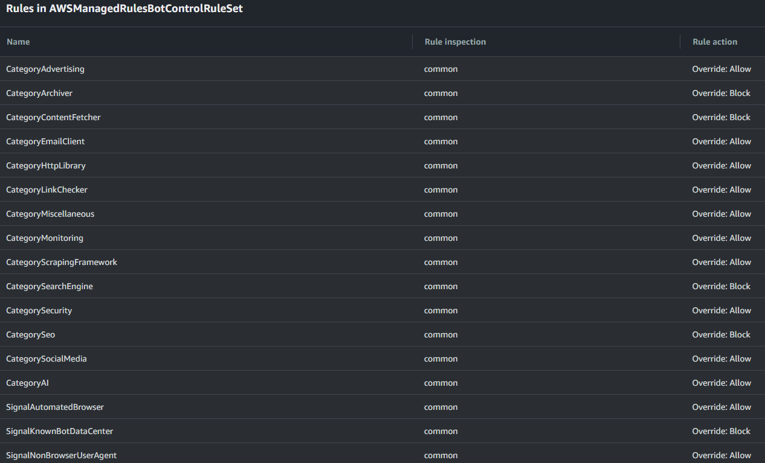Click common inspection value for CategoryAdvertising
This screenshot has height=463, width=765.
pos(441,69)
